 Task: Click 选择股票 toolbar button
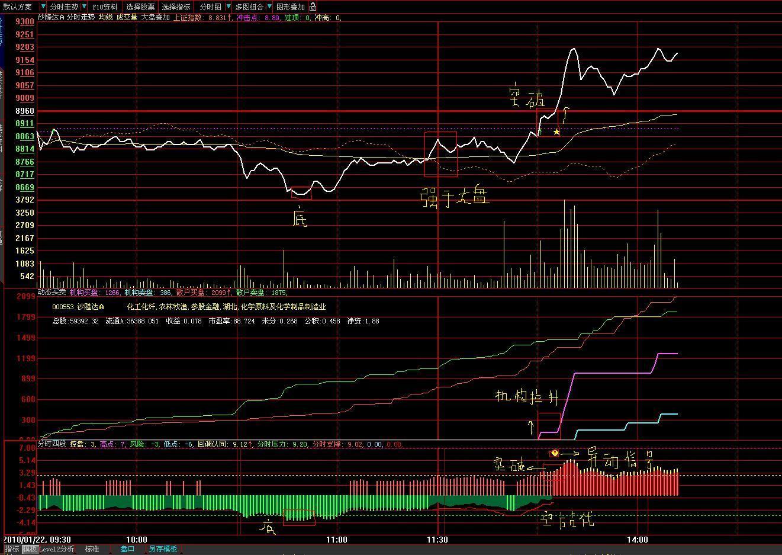click(x=140, y=7)
